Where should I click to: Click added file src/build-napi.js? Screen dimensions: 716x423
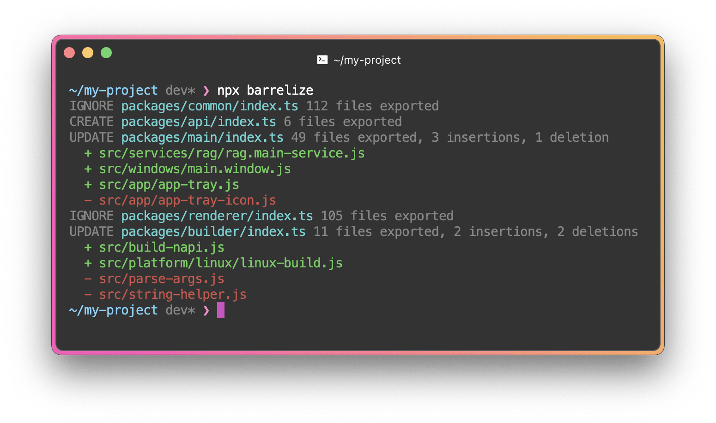(x=162, y=247)
